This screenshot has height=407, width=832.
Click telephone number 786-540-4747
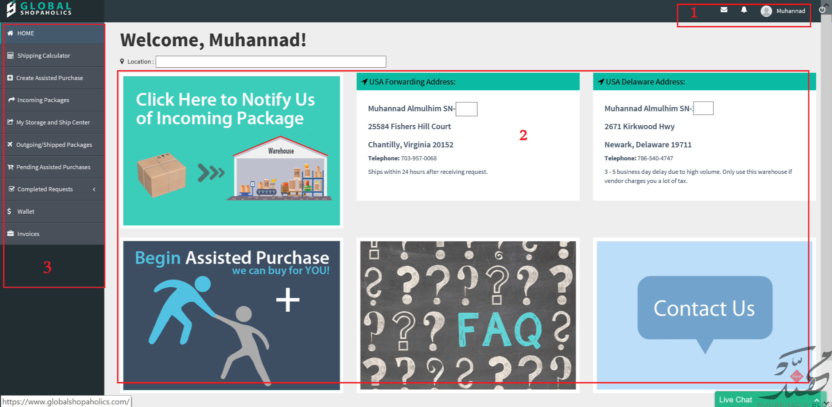tap(655, 158)
